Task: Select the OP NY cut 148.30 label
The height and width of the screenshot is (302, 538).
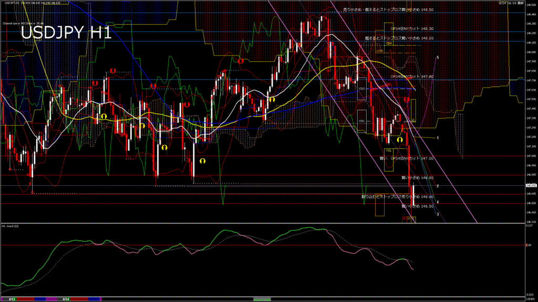Action: click(x=405, y=29)
